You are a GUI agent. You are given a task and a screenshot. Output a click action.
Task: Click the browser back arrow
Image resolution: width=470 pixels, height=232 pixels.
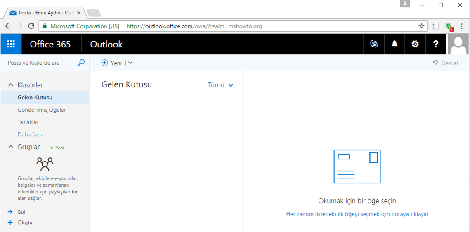point(8,26)
